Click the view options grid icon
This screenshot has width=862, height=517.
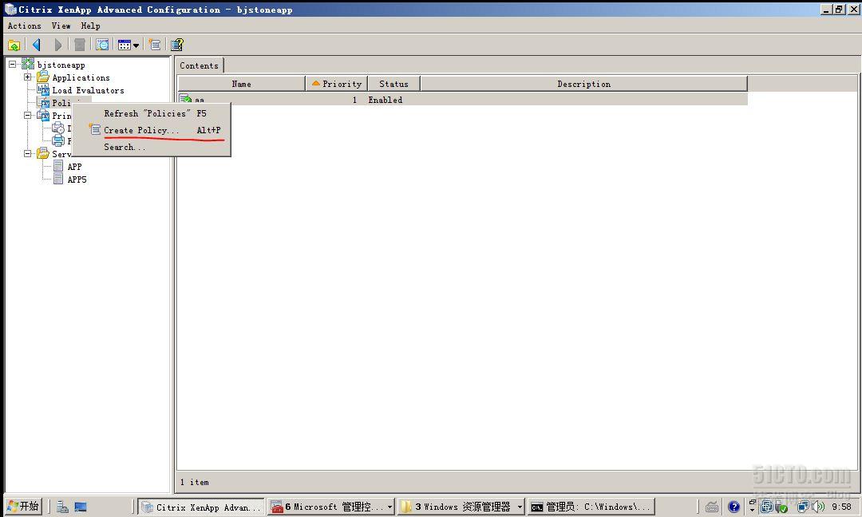coord(125,45)
